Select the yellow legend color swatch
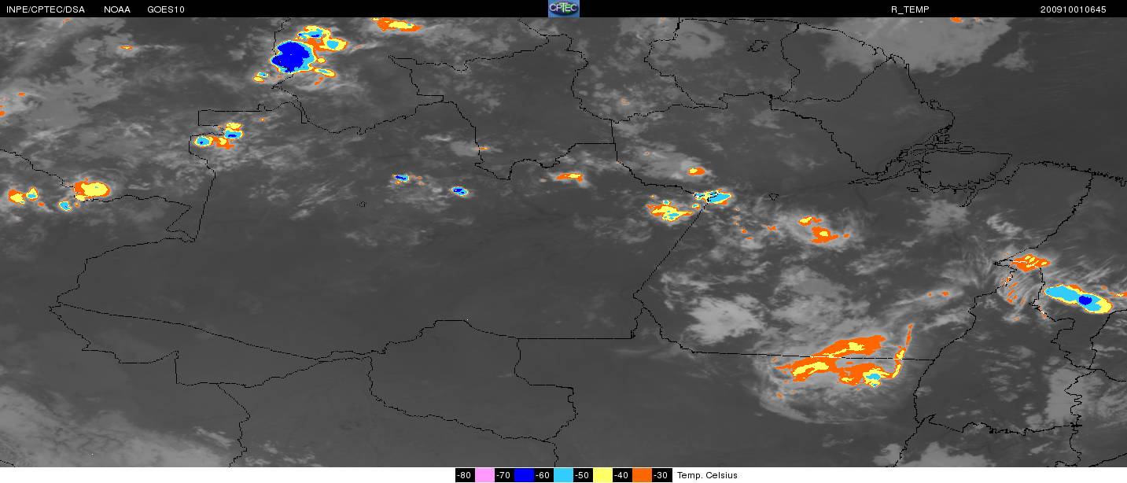This screenshot has height=483, width=1127. (602, 475)
